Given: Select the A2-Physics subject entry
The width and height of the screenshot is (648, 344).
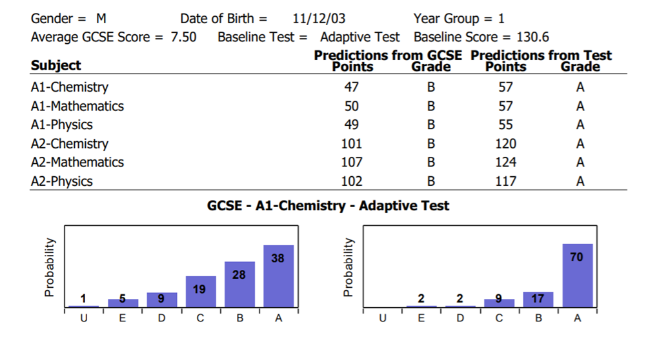Looking at the screenshot, I should [x=61, y=181].
